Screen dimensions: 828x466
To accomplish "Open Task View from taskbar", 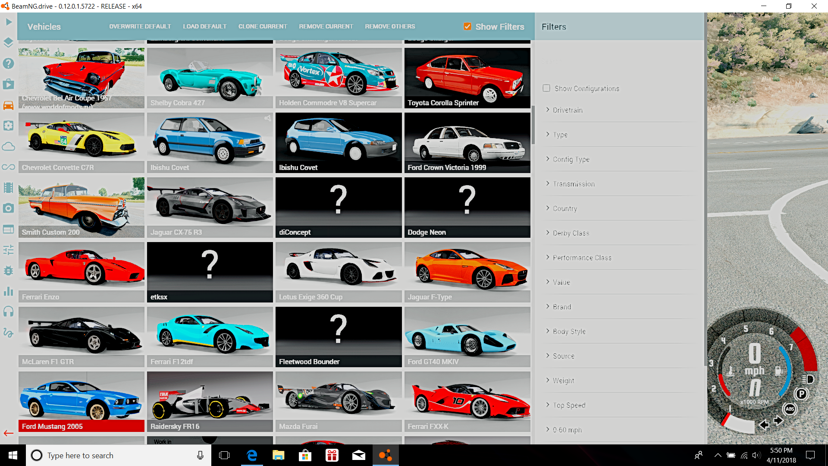I will 224,455.
